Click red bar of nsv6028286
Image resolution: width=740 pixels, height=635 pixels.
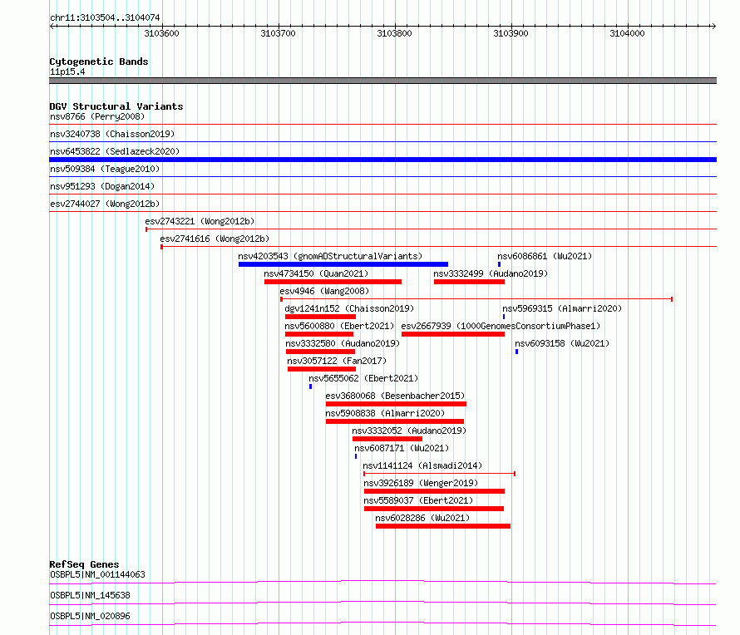(x=442, y=526)
